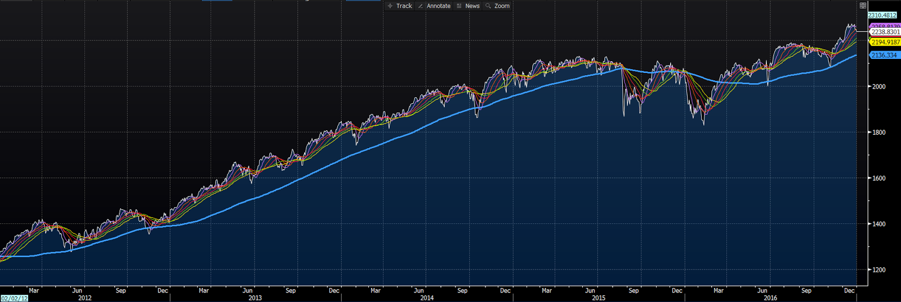Click the 2014 year label on time axis
Image resolution: width=901 pixels, height=302 pixels.
[427, 298]
